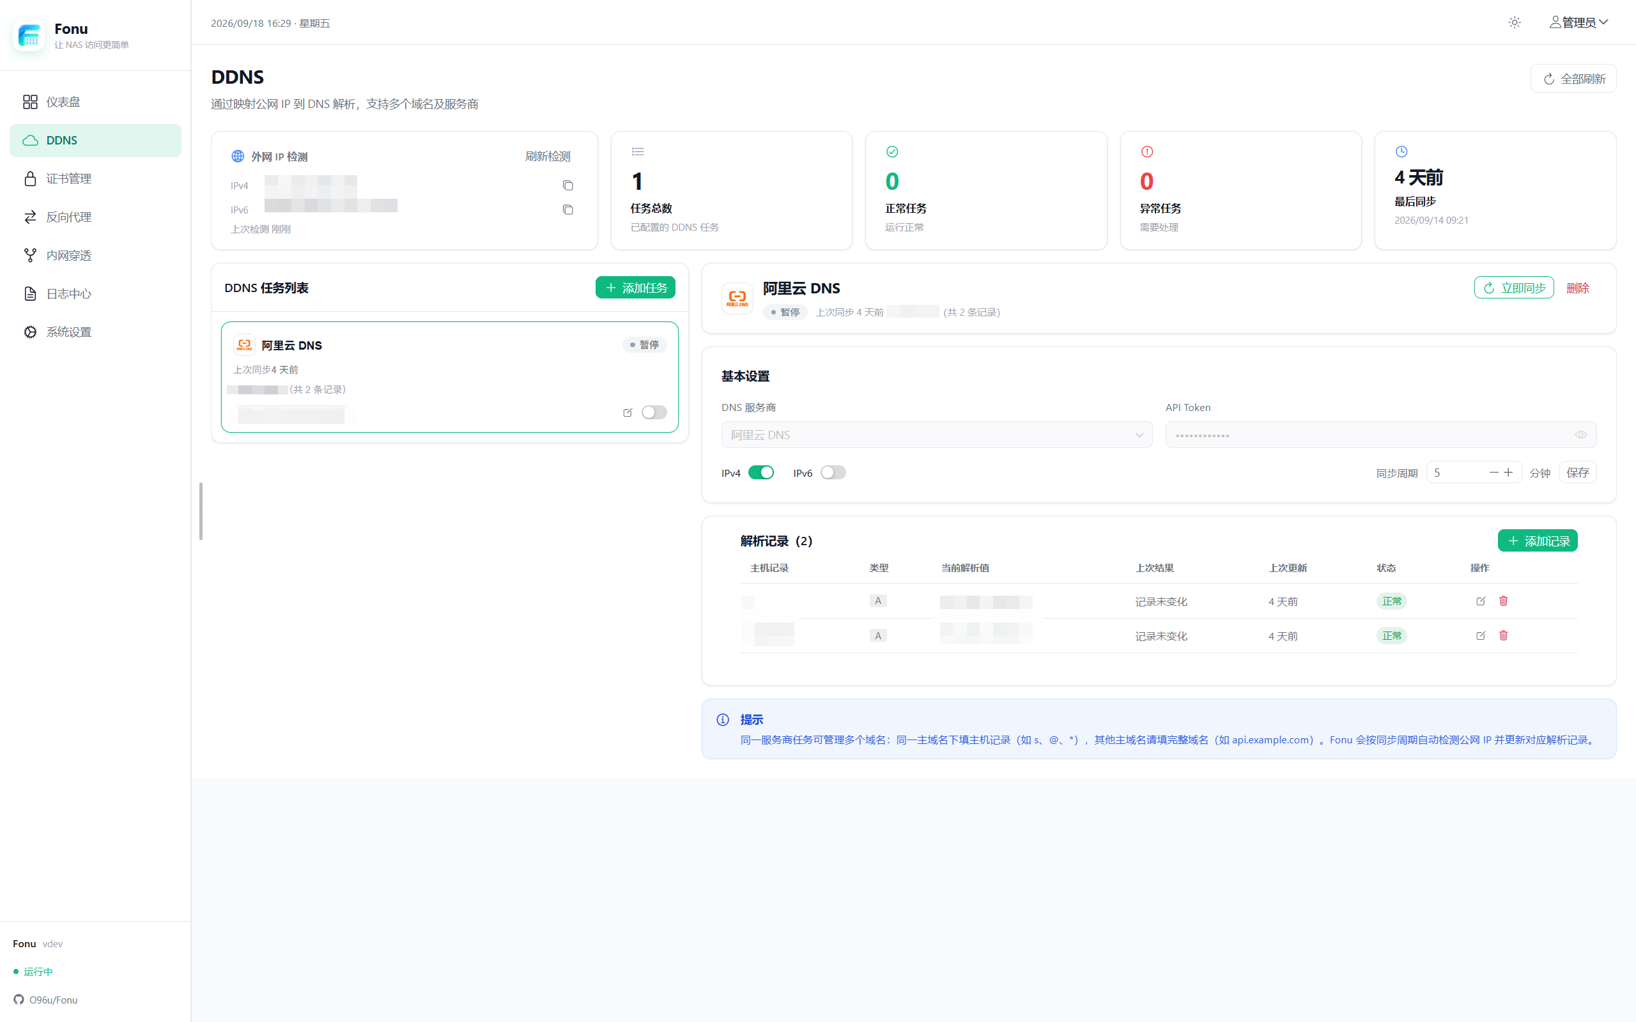Click the red alert icon above 异常任务
1636x1022 pixels.
point(1146,151)
